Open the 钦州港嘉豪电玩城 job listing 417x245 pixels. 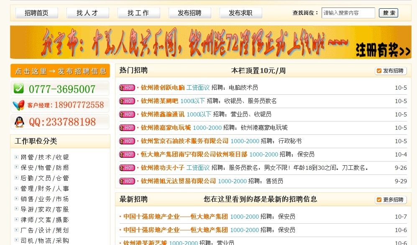tap(166, 128)
